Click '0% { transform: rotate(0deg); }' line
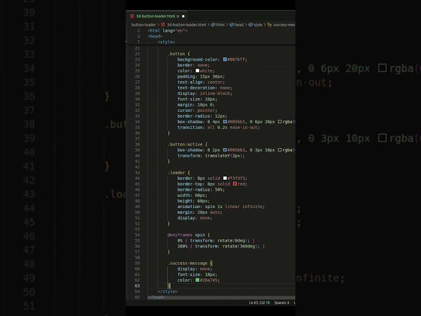This screenshot has width=421, height=316. click(216, 240)
